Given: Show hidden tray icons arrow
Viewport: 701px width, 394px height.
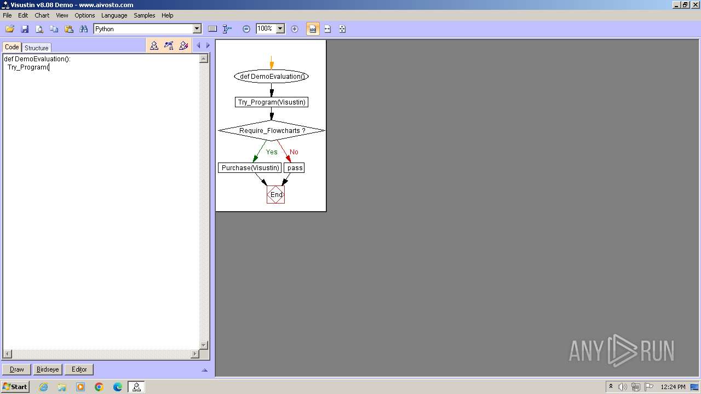Looking at the screenshot, I should point(611,387).
